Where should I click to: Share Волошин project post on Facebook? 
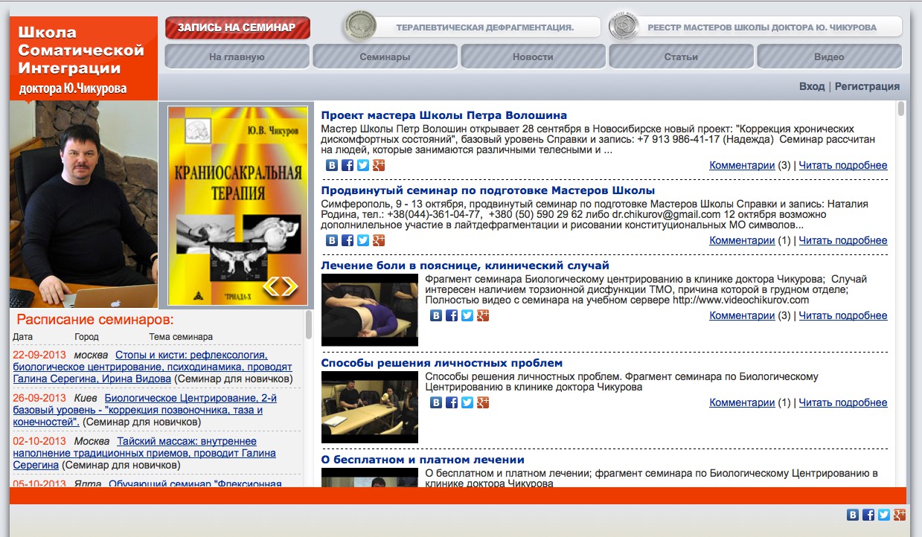pyautogui.click(x=348, y=165)
